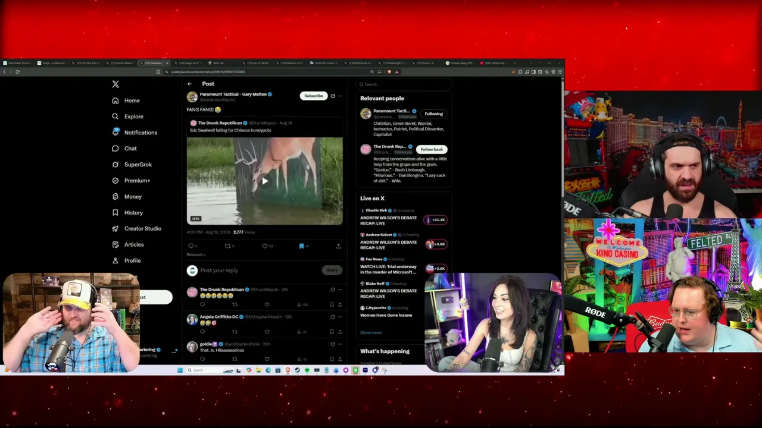
Task: Click the Profile sidebar icon
Action: (115, 261)
